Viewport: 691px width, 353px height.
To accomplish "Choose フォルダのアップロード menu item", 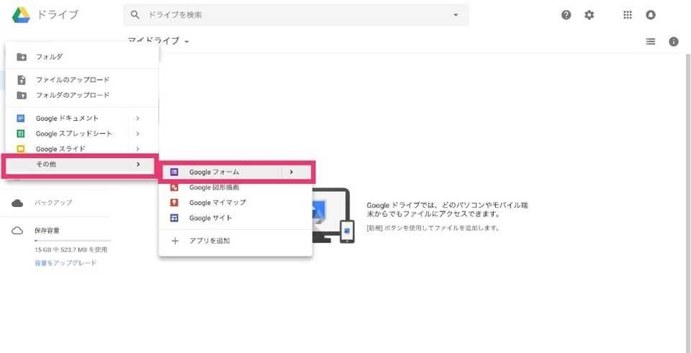I will (82, 95).
